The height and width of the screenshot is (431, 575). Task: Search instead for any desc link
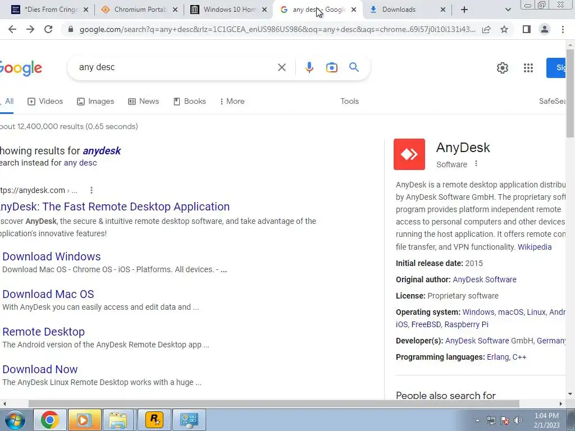tap(80, 163)
